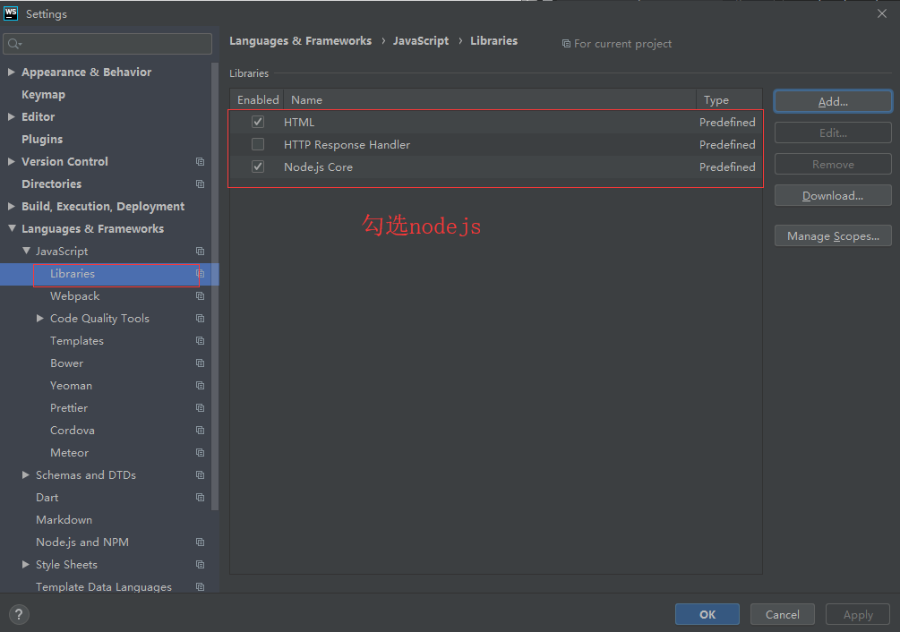Screen dimensions: 900x632
Task: Enable the HTTP Response Handler checkbox
Action: click(x=258, y=144)
